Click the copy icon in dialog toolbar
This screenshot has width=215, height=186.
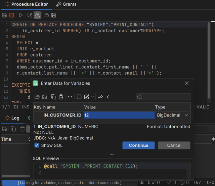tap(53, 97)
